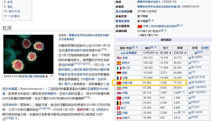Screen dimensions: 212x121
Task: Open the 瑞士 country link
Action: click(123, 108)
